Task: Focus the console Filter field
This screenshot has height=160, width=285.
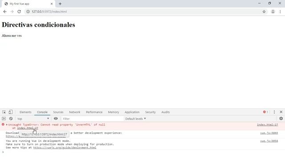Action: (x=92, y=119)
